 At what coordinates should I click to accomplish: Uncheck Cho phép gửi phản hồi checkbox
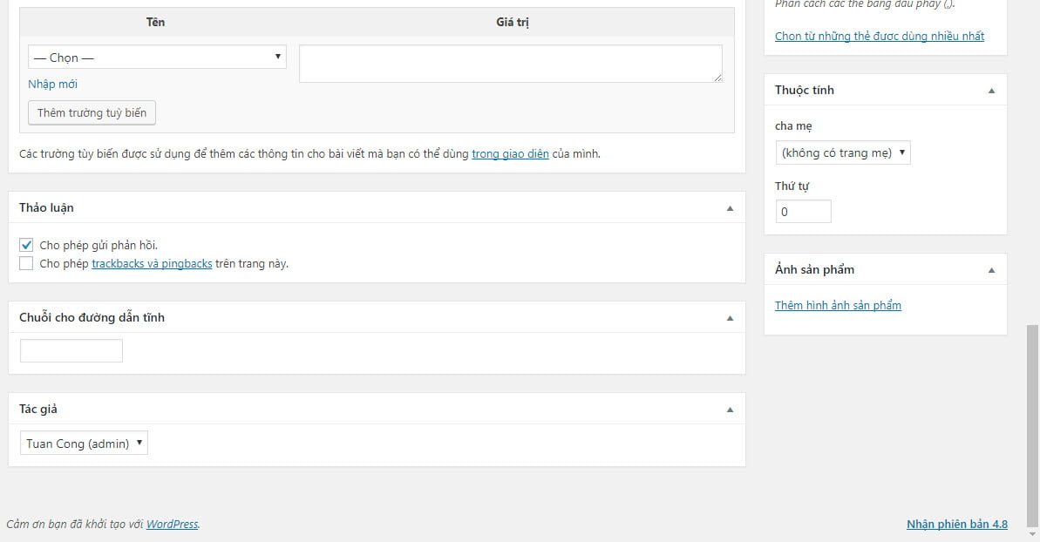pyautogui.click(x=26, y=245)
